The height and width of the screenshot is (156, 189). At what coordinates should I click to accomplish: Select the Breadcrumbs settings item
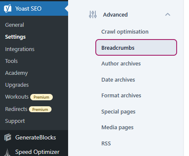point(136,48)
